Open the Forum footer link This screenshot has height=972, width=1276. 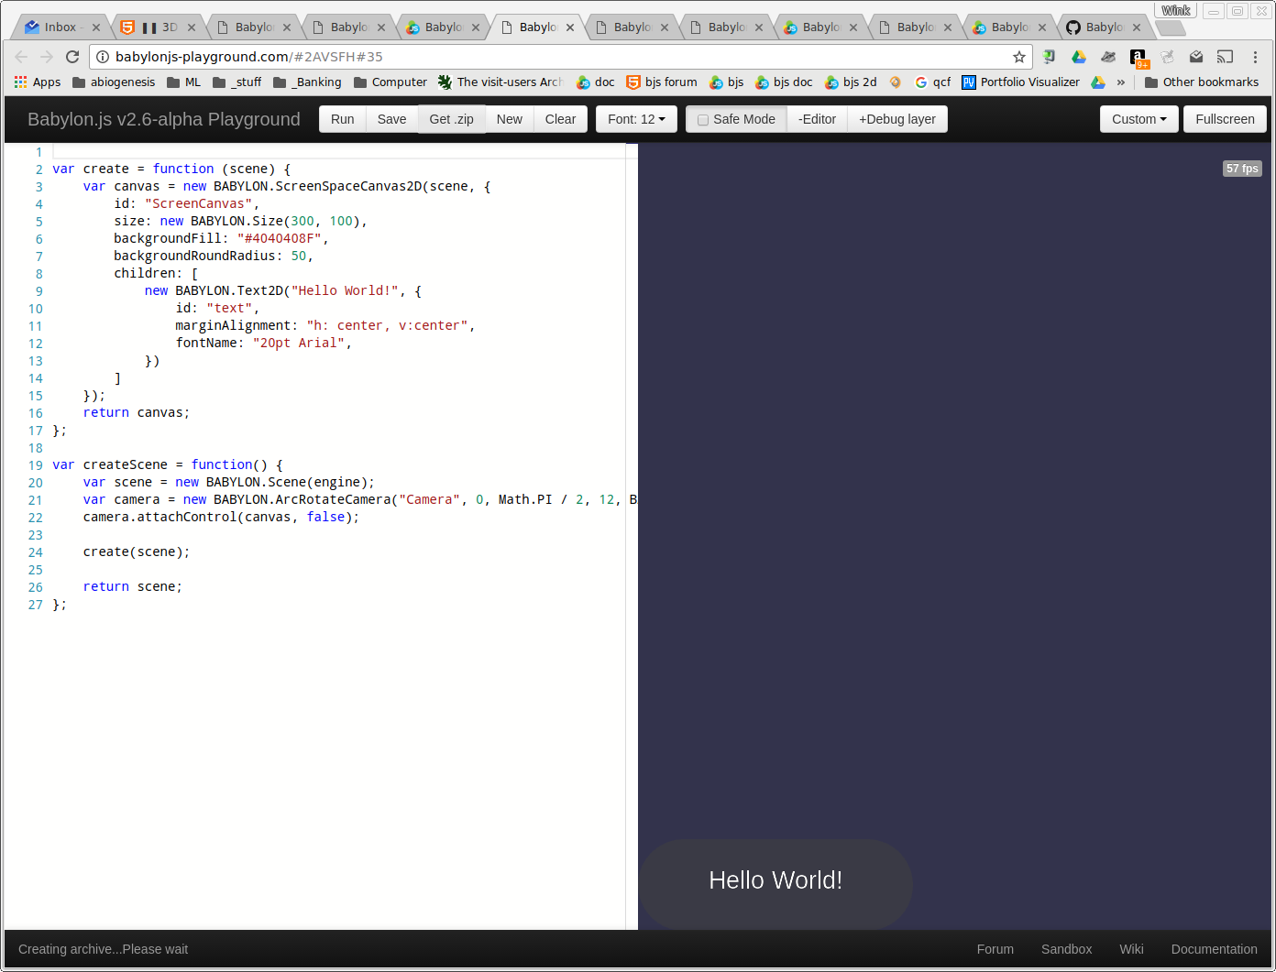coord(995,949)
